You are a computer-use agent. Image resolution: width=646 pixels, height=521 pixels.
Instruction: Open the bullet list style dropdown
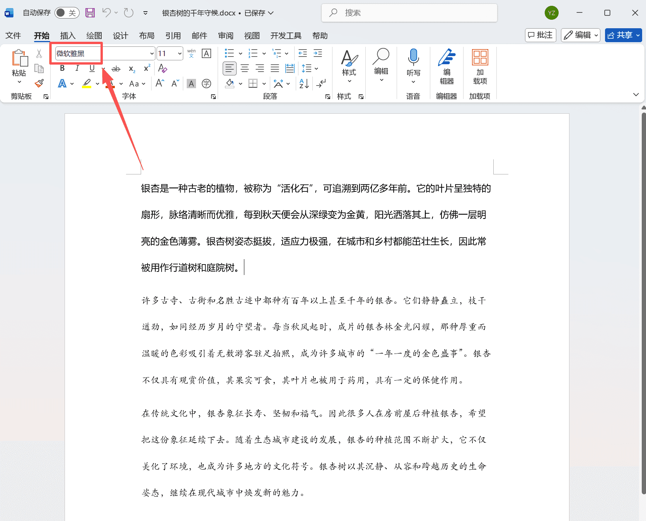tap(240, 53)
